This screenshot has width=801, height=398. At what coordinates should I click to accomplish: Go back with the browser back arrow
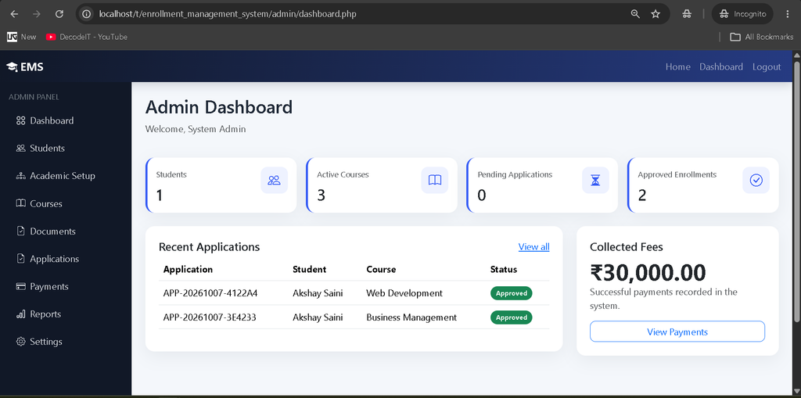click(14, 14)
